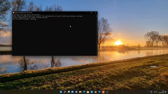Minimize the Windows Subsystem for Linux window
Image resolution: width=168 pixels, height=94 pixels.
[x=87, y=13]
